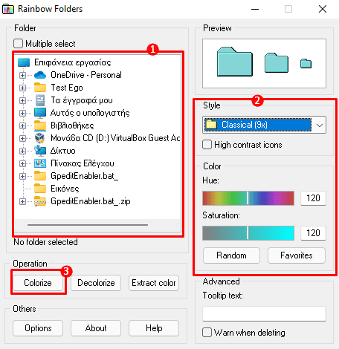The width and height of the screenshot is (339, 349).
Task: Select Επιφάνεια εργασίας root item
Action: 73,62
